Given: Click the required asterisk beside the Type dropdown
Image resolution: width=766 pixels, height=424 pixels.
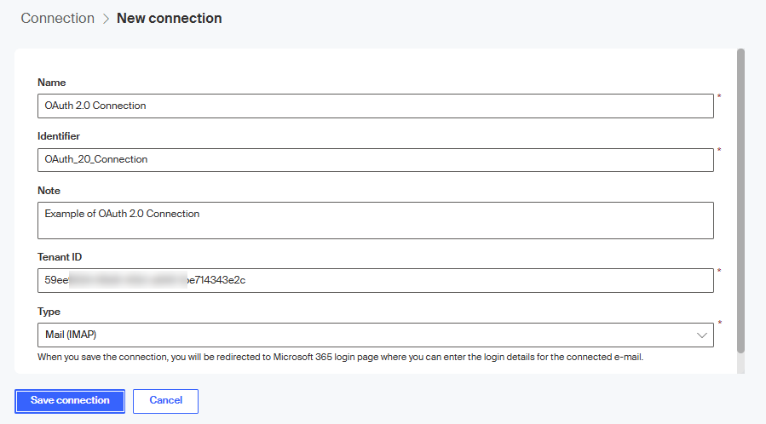Looking at the screenshot, I should point(719,324).
